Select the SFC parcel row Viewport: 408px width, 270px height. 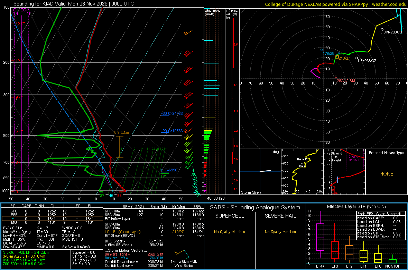(52, 211)
